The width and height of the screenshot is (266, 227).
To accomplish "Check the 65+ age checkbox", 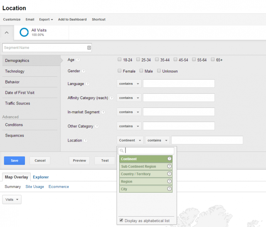I will [x=213, y=59].
